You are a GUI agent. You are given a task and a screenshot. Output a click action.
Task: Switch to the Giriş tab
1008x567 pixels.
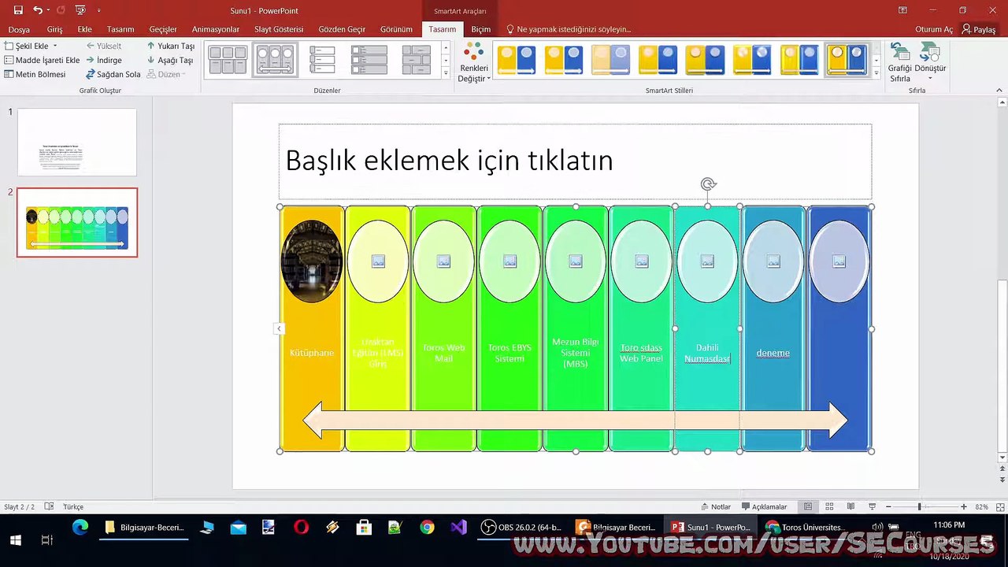coord(54,29)
